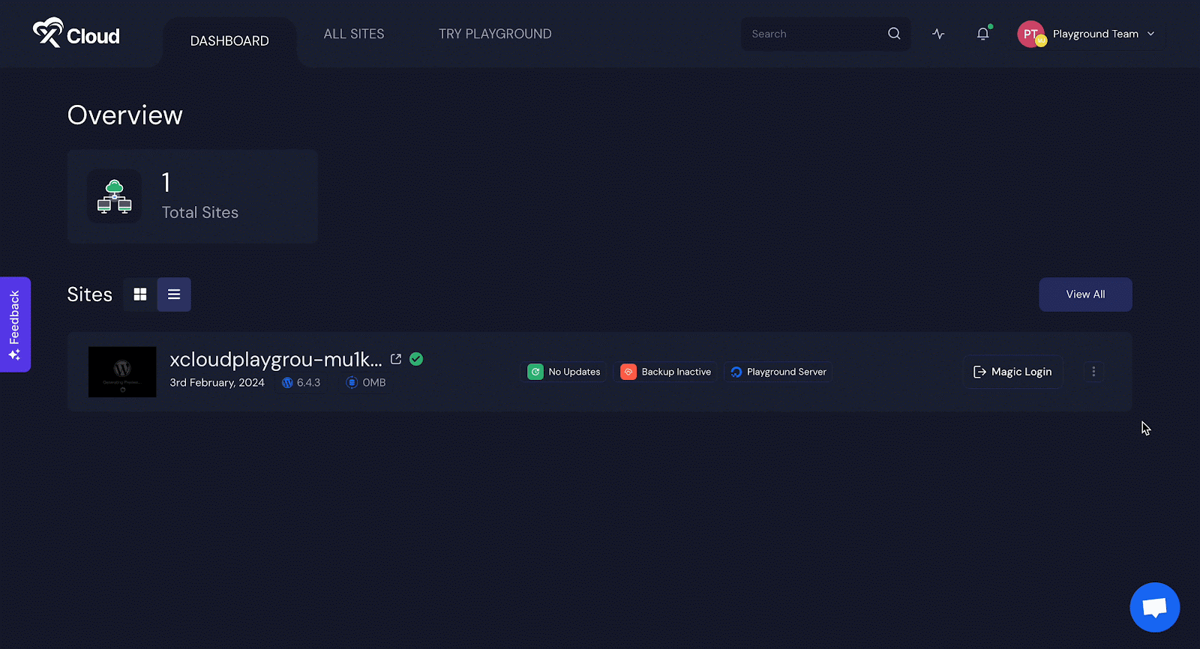Open the Feedback side tab
Image resolution: width=1200 pixels, height=649 pixels.
coord(15,324)
